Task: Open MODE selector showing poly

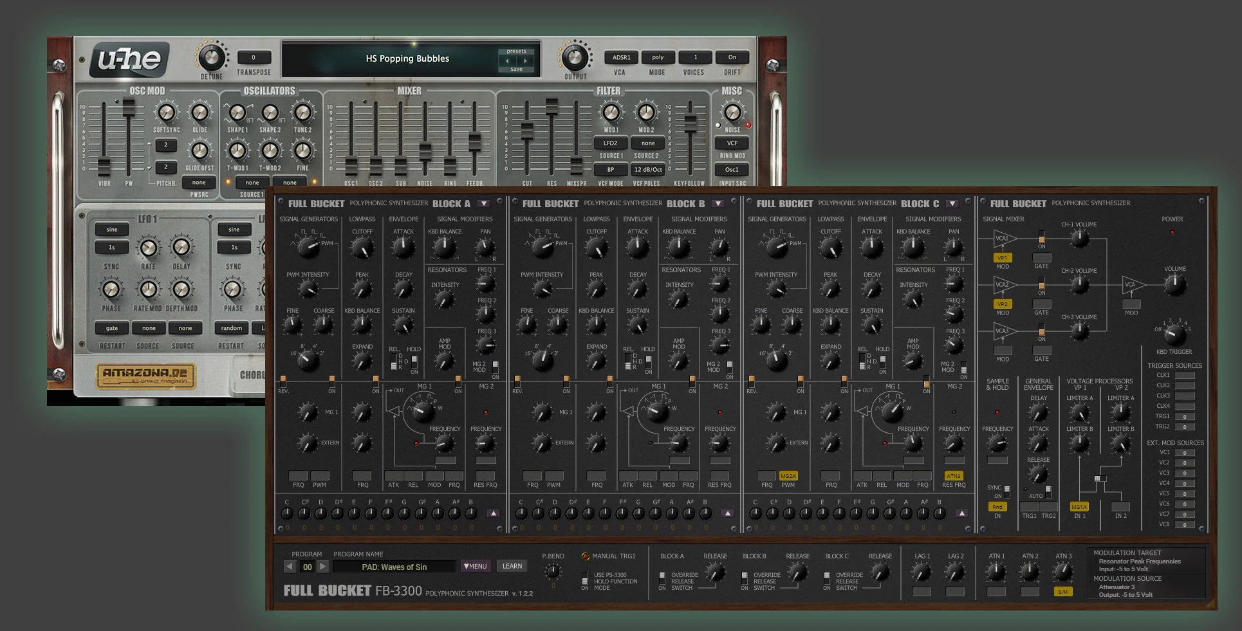Action: click(658, 57)
